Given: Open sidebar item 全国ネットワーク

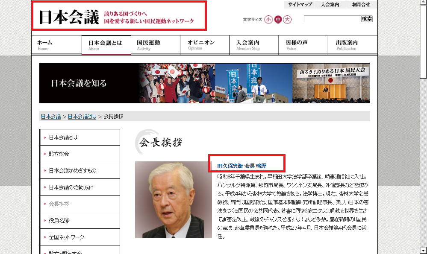Looking at the screenshot, I should [80, 237].
